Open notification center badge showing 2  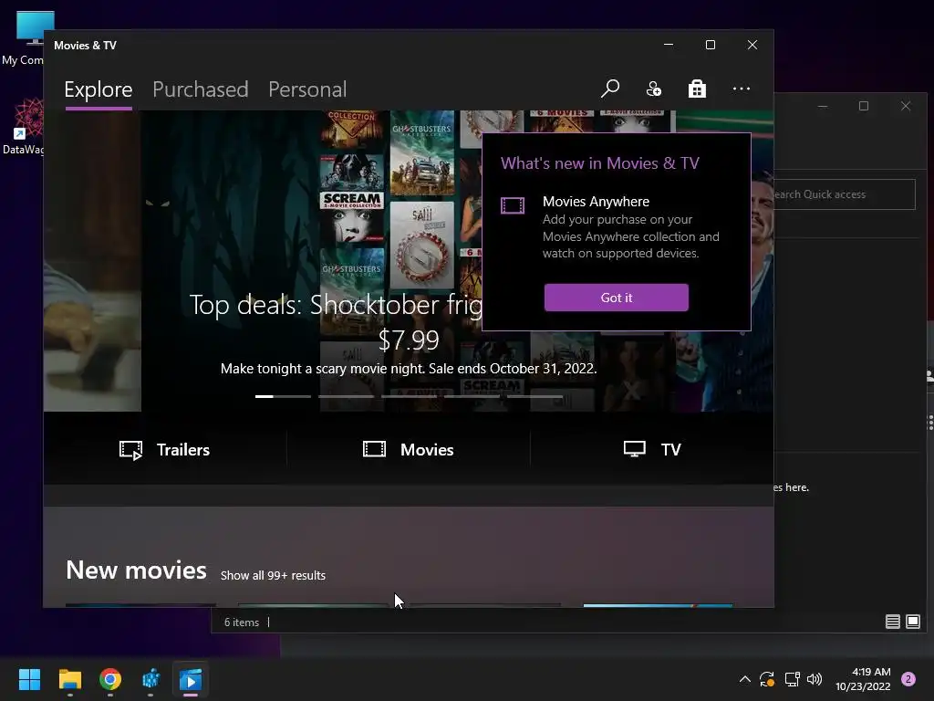pyautogui.click(x=908, y=679)
